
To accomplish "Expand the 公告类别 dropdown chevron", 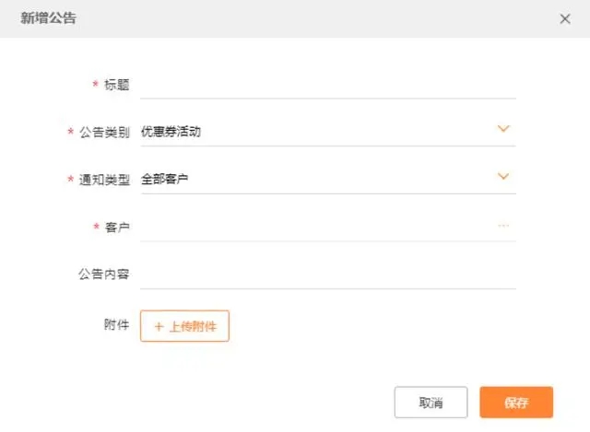I will coord(503,129).
